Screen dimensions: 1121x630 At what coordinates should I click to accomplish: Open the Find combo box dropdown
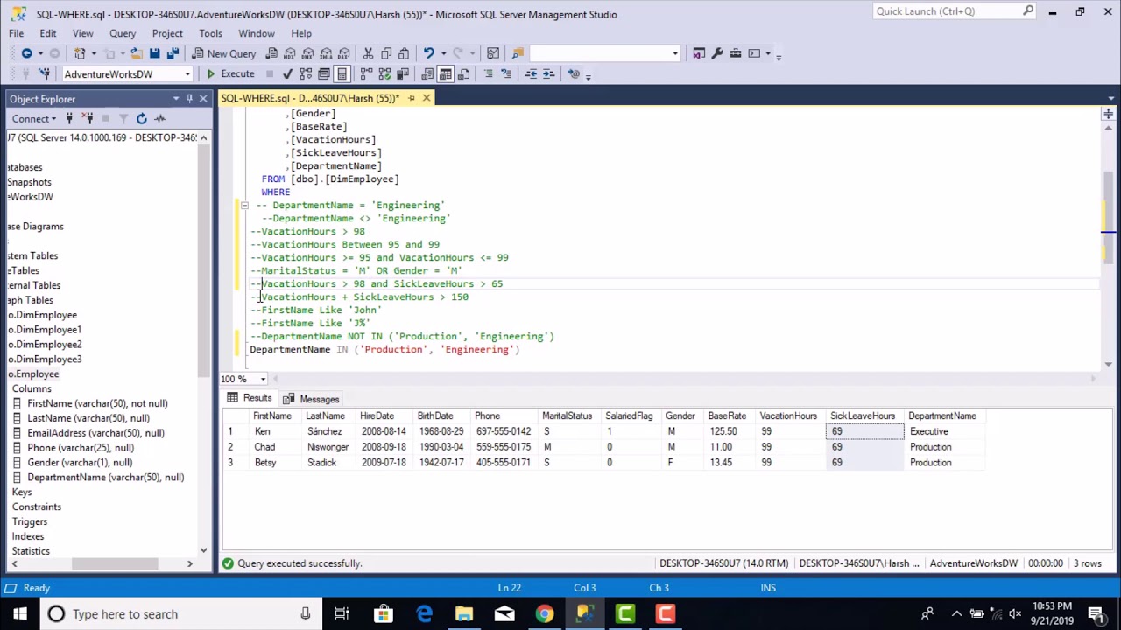(675, 53)
